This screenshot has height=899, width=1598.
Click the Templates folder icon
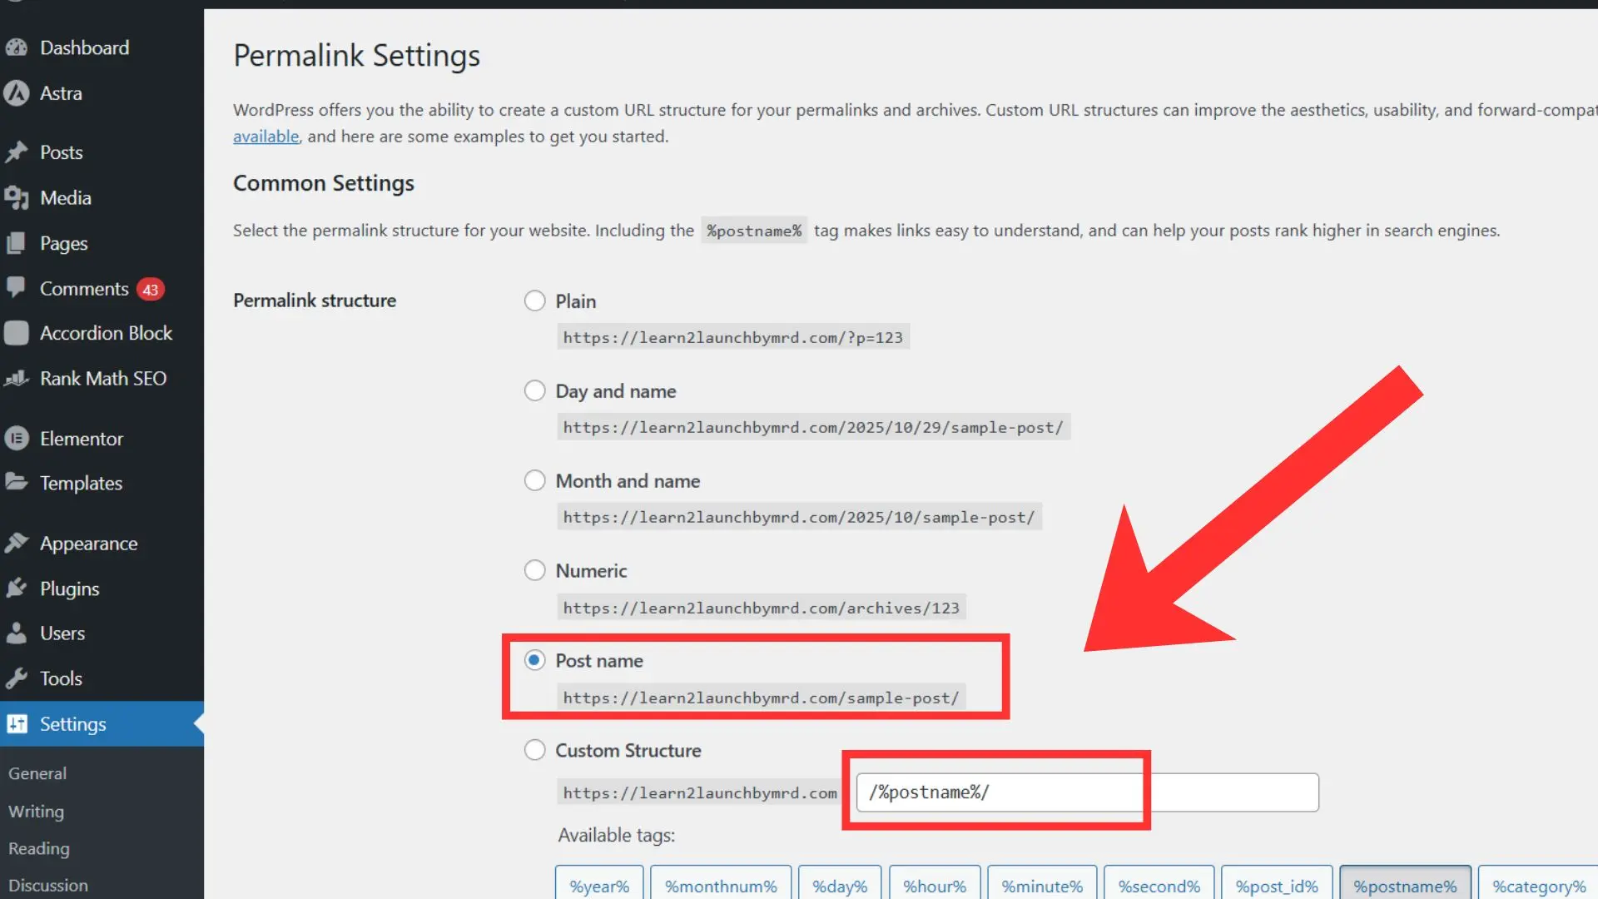[x=17, y=482]
